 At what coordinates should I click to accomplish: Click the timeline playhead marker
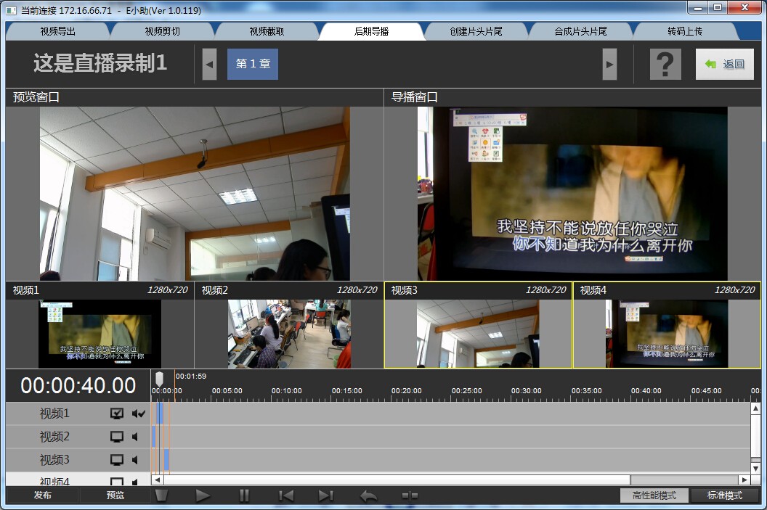[x=159, y=379]
